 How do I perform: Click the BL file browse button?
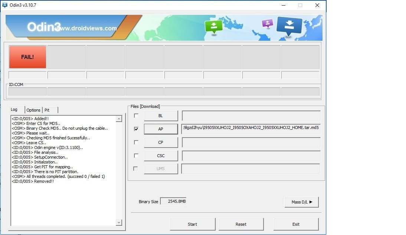161,116
